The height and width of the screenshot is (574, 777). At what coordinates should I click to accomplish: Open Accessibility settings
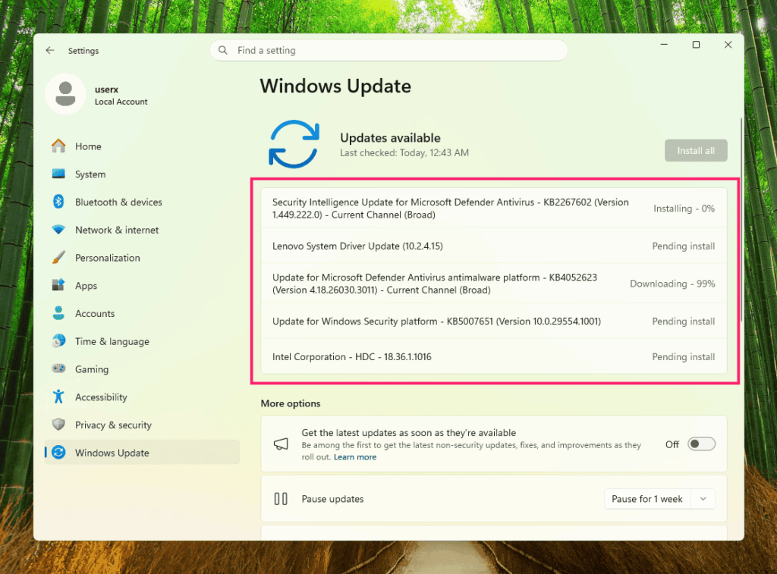[142, 397]
